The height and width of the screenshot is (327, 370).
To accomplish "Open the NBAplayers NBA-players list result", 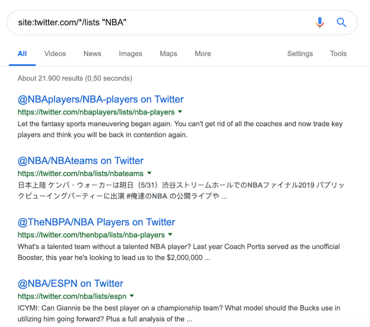I will pyautogui.click(x=99, y=99).
